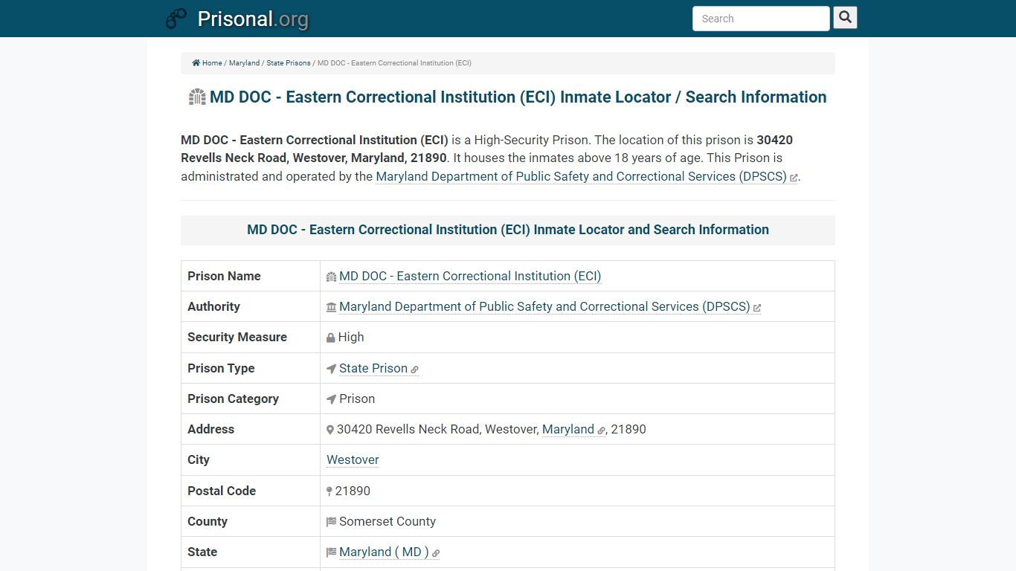This screenshot has height=571, width=1016.
Task: Select the City row label
Action: pos(199,459)
